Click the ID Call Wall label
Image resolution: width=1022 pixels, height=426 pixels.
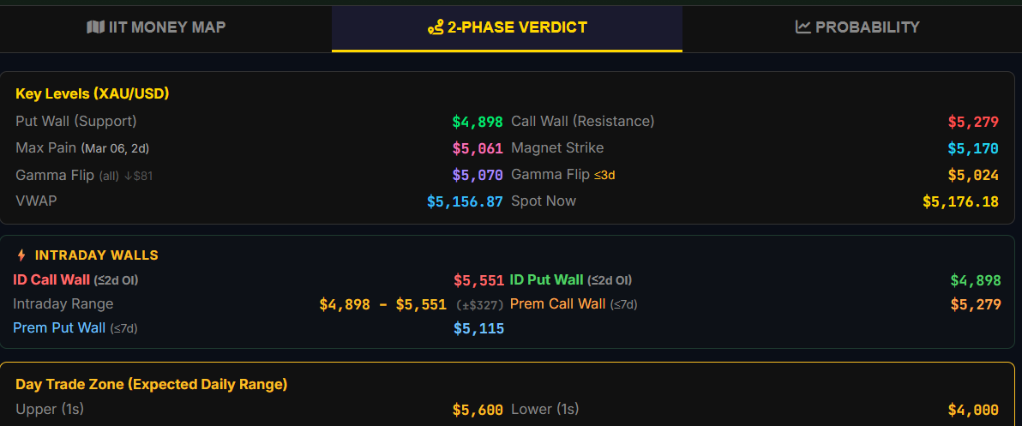pyautogui.click(x=51, y=280)
